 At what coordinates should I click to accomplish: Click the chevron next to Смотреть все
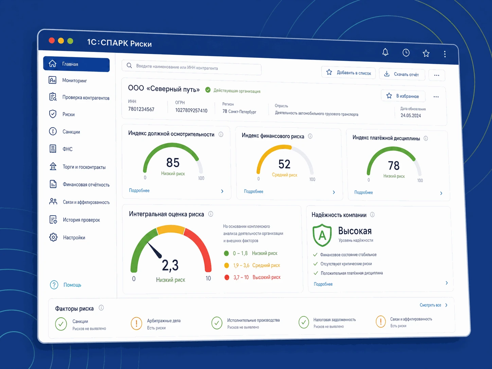tap(446, 305)
